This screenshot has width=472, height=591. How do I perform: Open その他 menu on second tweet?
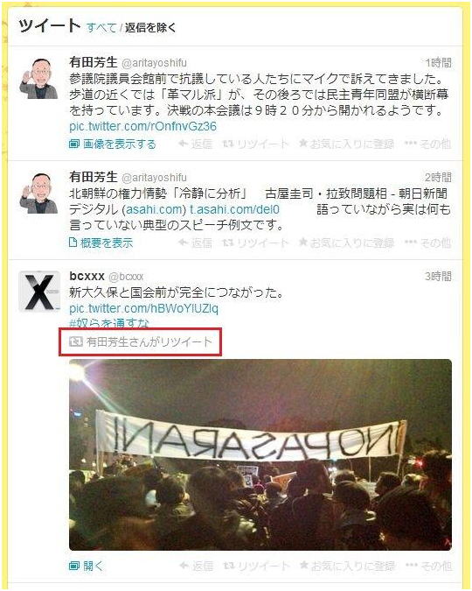(x=428, y=243)
